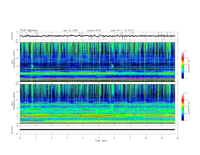Screen dimensions: 200x155
Task: Click the ch.3 flat black voltage trace
Action: click(x=97, y=130)
